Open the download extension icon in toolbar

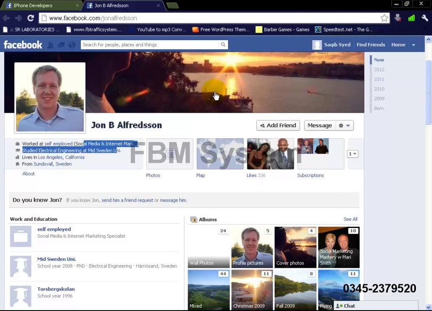[397, 18]
